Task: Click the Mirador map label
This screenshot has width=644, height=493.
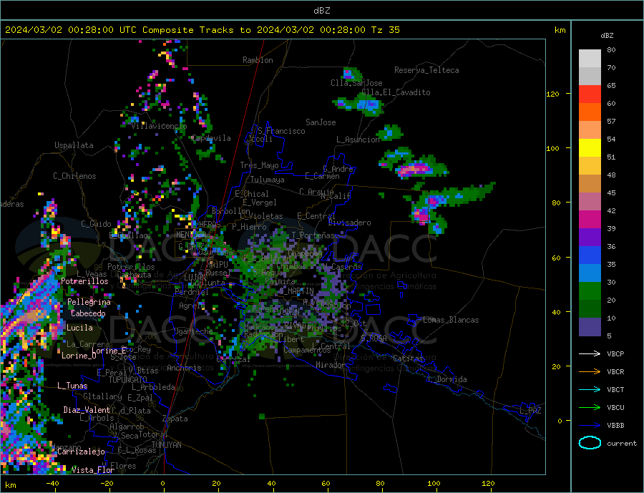Action: point(331,365)
